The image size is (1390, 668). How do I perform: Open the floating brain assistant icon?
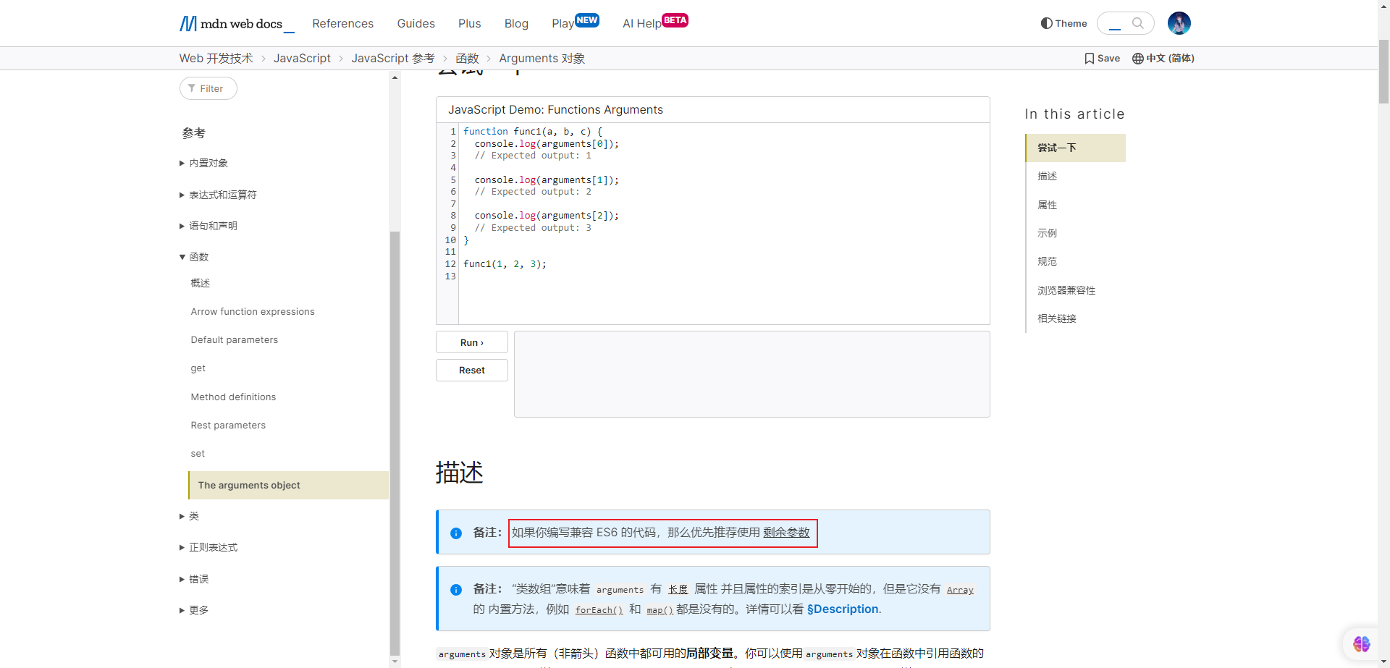tap(1361, 643)
